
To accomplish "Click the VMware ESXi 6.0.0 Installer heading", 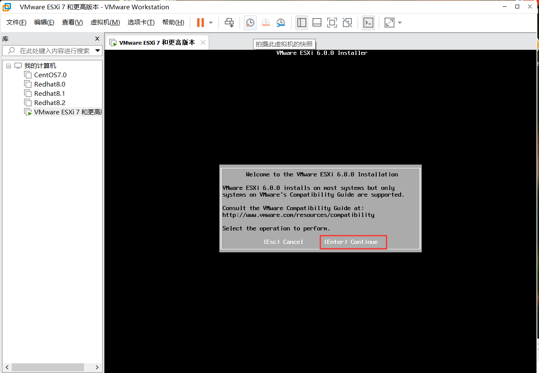I will coord(322,53).
